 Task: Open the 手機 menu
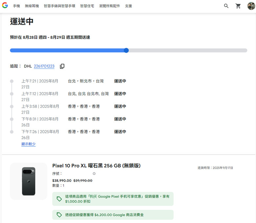[16, 6]
